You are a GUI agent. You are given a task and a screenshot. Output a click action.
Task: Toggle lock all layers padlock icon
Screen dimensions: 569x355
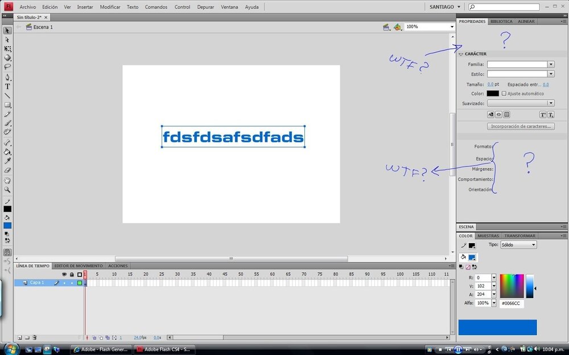point(71,274)
